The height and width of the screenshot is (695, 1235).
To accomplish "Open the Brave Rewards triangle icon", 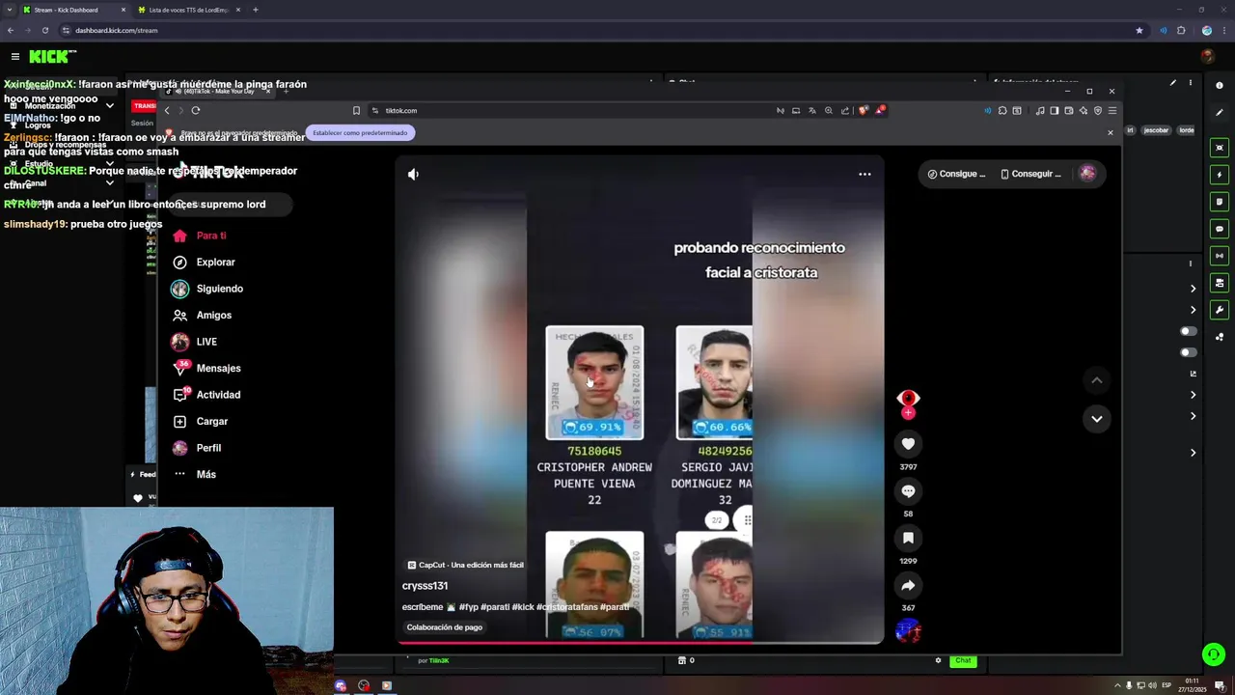I will click(x=880, y=110).
